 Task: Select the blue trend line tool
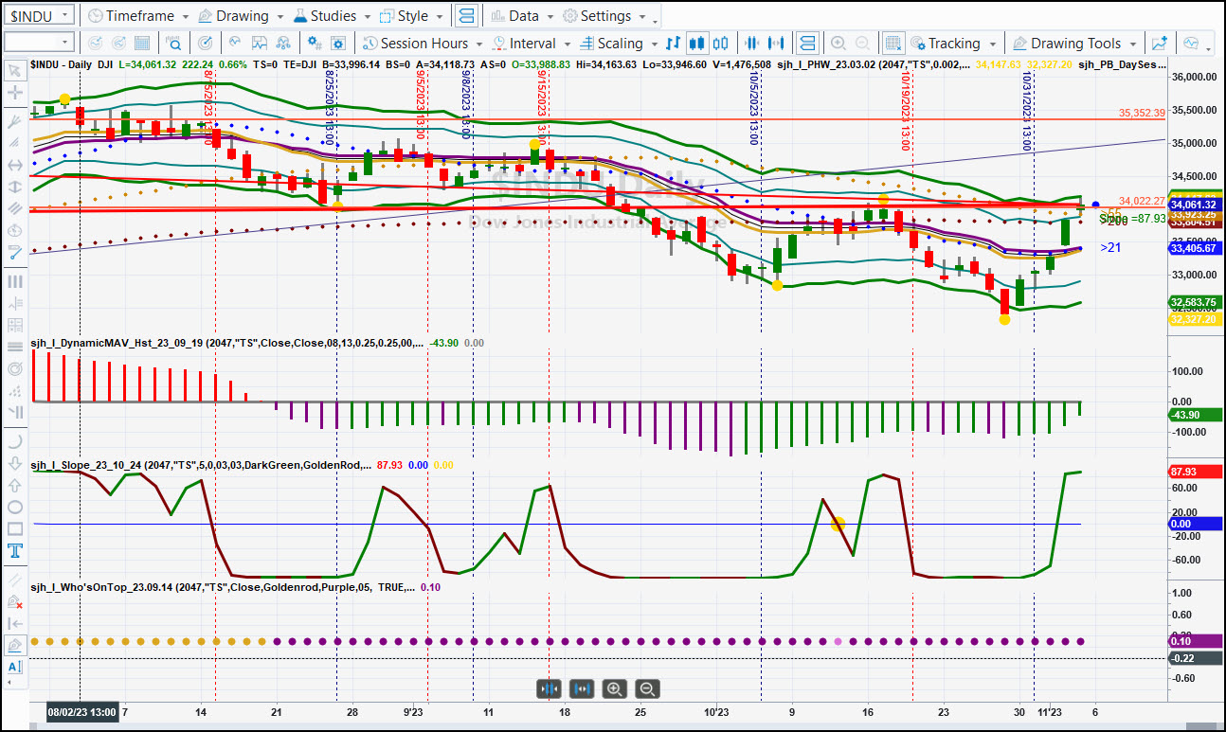click(14, 252)
